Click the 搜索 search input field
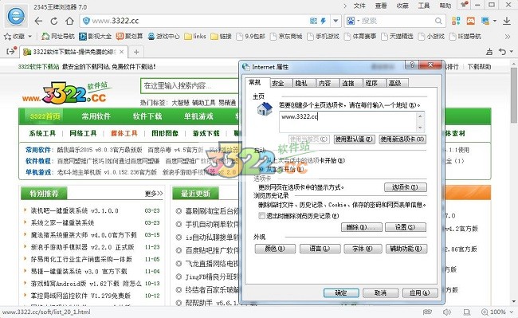 point(395,21)
